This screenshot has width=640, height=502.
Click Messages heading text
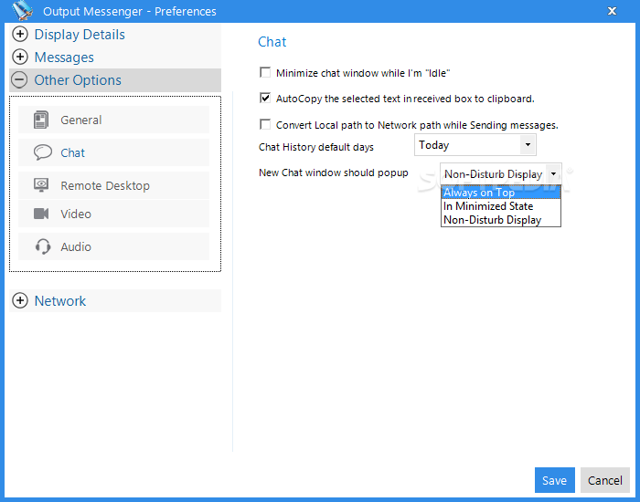pyautogui.click(x=64, y=58)
